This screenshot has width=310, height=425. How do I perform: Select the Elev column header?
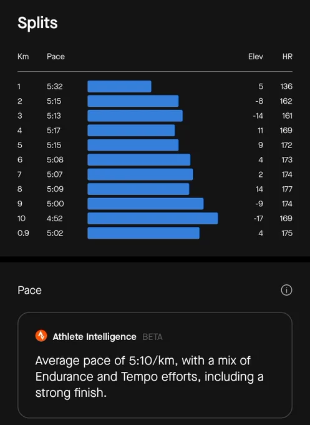pos(256,56)
